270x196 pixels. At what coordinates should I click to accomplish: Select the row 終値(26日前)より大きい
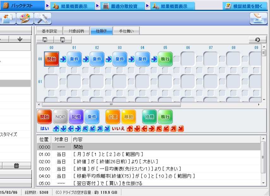[x=149, y=162]
